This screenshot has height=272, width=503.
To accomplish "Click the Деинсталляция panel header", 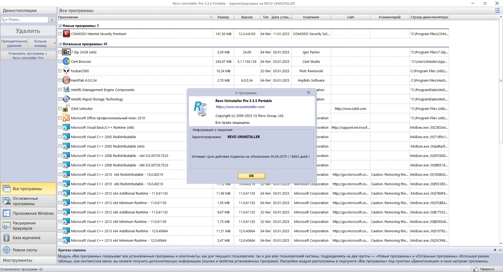I will pos(28,10).
